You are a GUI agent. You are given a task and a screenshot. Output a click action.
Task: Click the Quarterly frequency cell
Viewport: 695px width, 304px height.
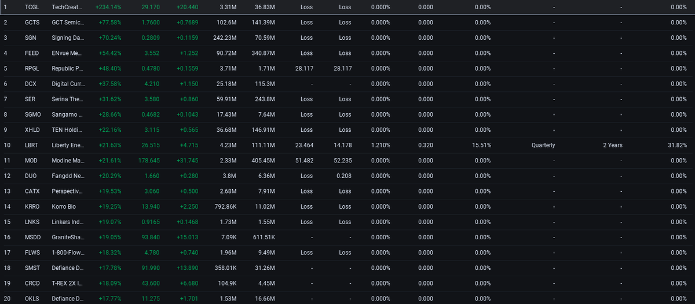pos(543,145)
